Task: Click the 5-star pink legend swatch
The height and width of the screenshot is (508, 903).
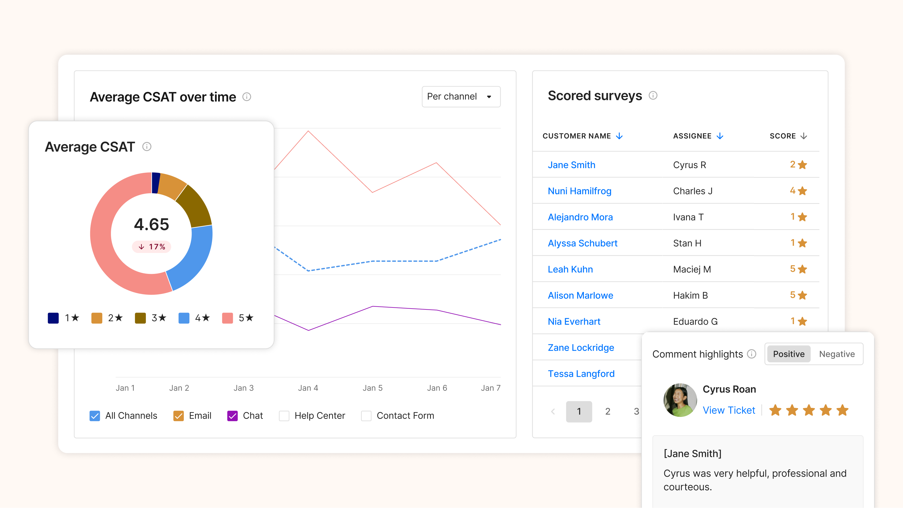Action: pyautogui.click(x=227, y=318)
